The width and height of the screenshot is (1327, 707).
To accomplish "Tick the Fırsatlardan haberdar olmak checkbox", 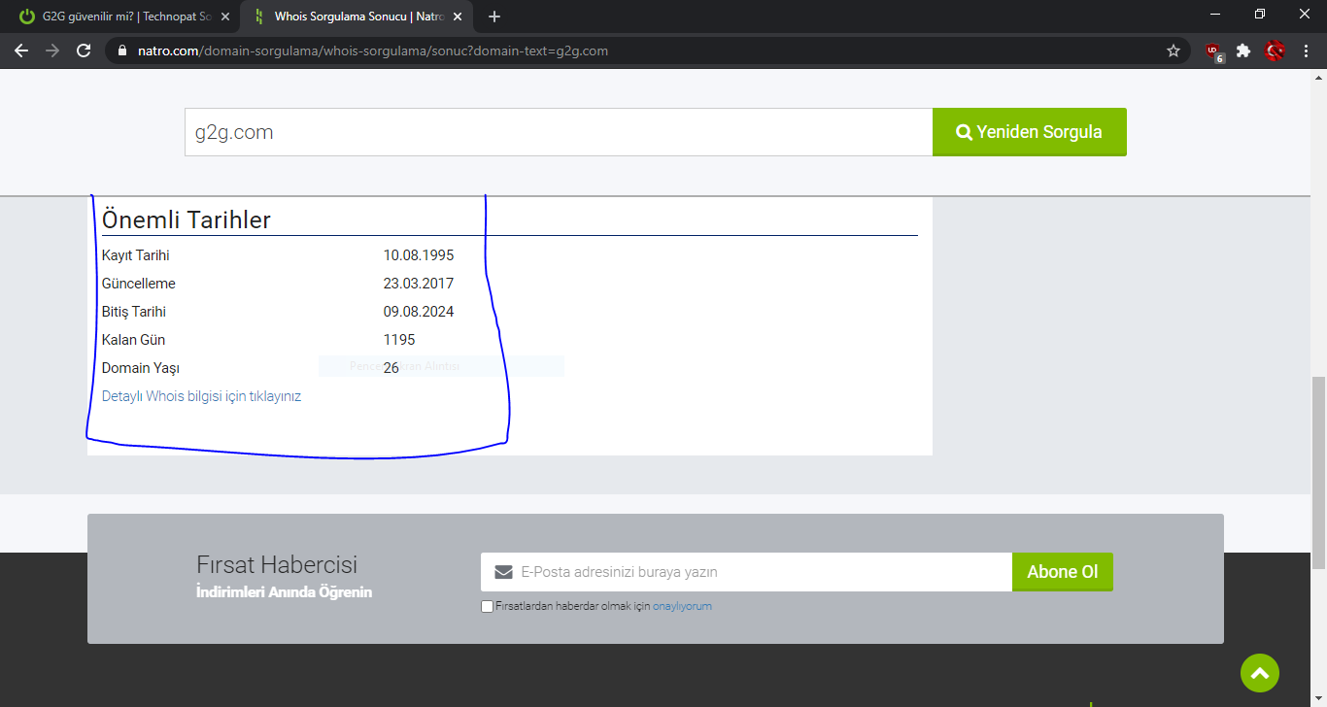I will click(487, 607).
